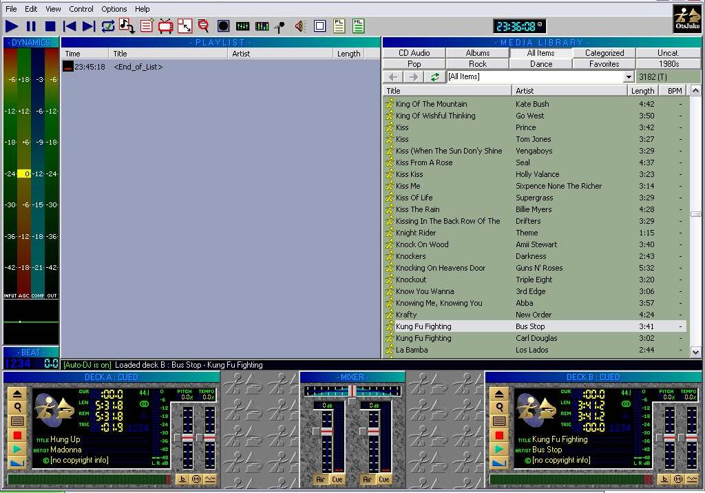Open the Edit menu

click(31, 9)
